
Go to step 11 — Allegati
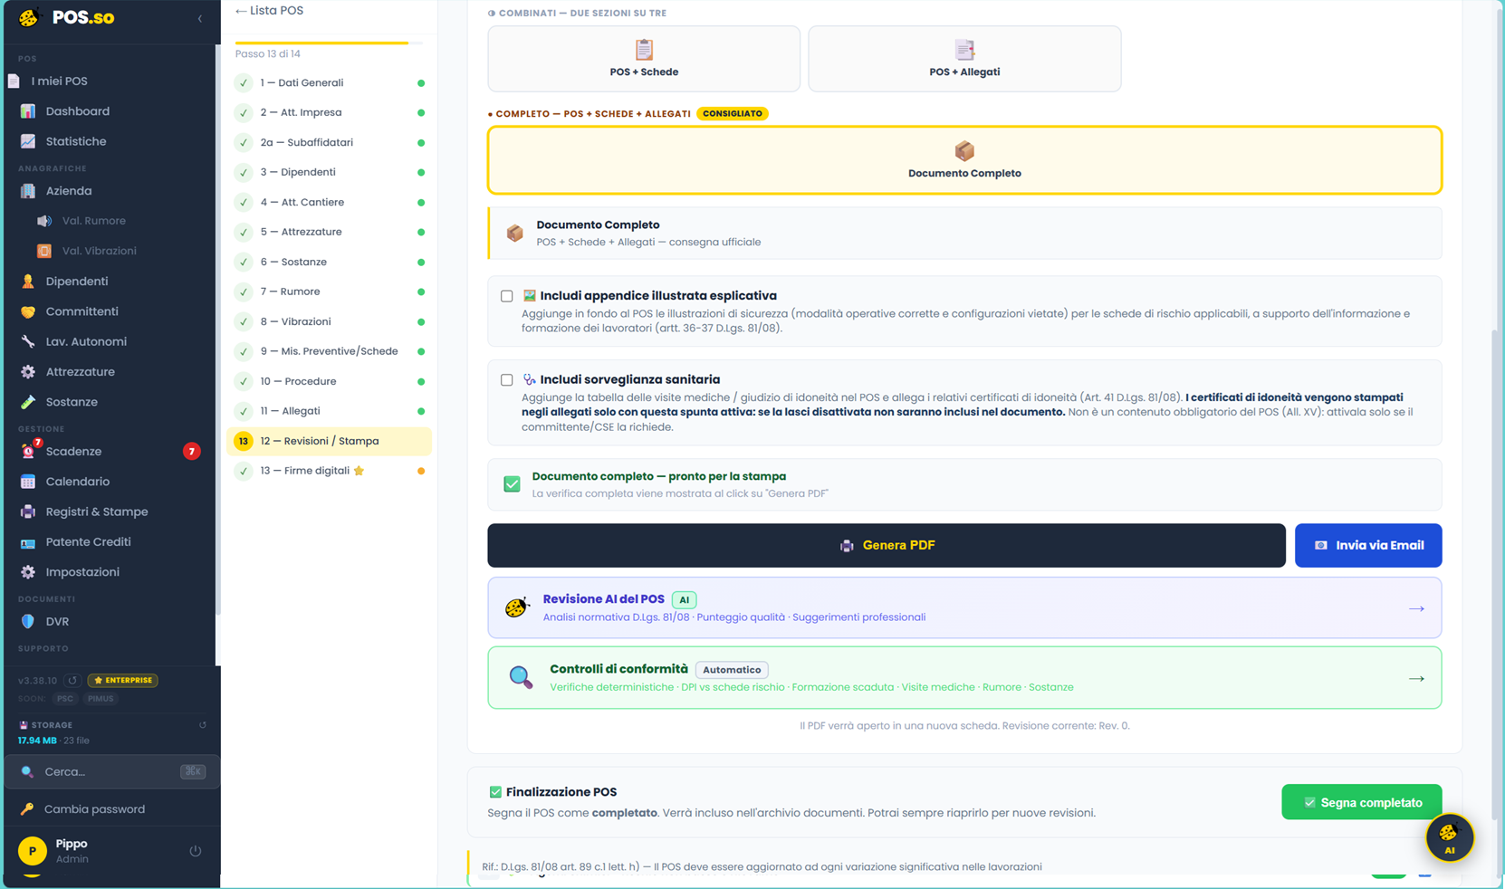(x=330, y=411)
